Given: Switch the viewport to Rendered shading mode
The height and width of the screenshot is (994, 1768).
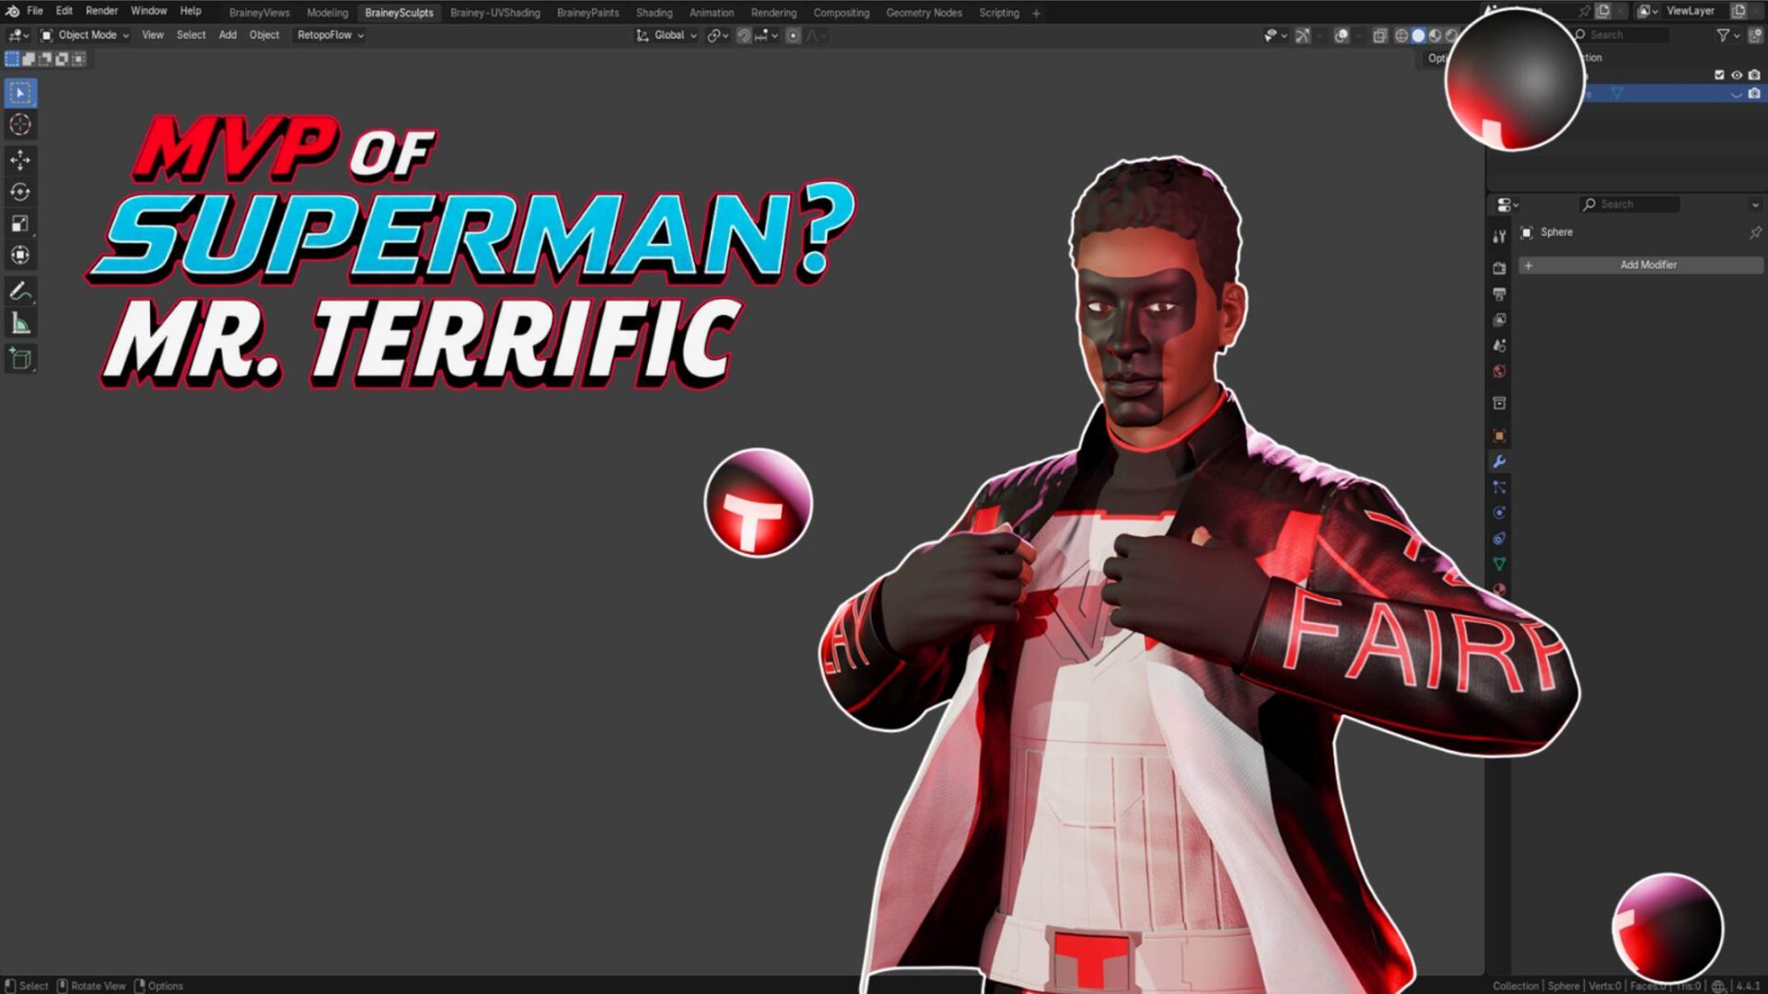Looking at the screenshot, I should click(1451, 35).
